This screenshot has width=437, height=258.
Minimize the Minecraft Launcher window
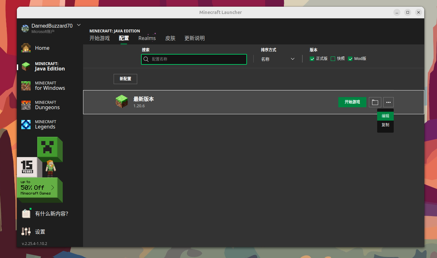click(397, 12)
